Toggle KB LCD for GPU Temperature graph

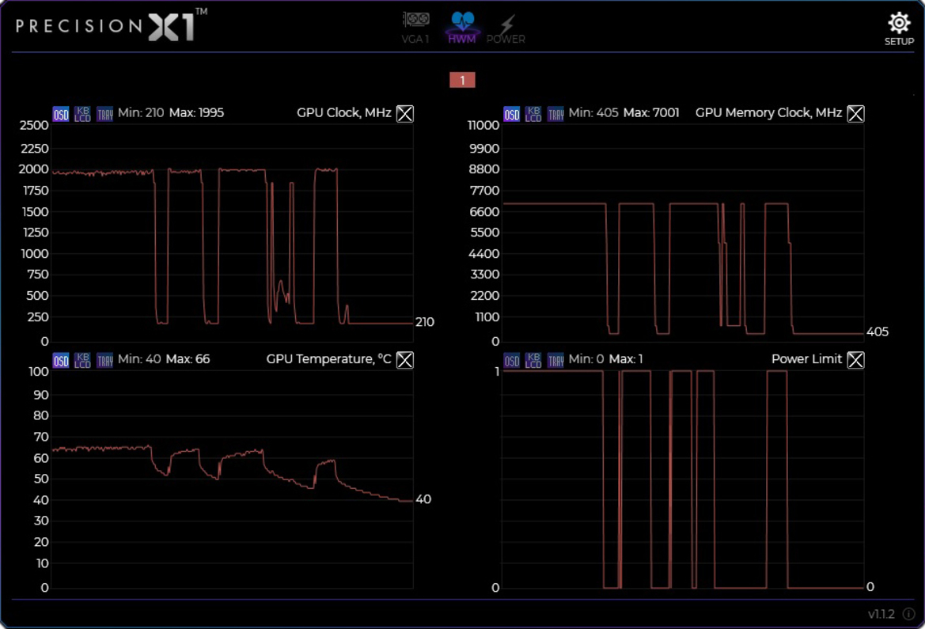coord(82,360)
